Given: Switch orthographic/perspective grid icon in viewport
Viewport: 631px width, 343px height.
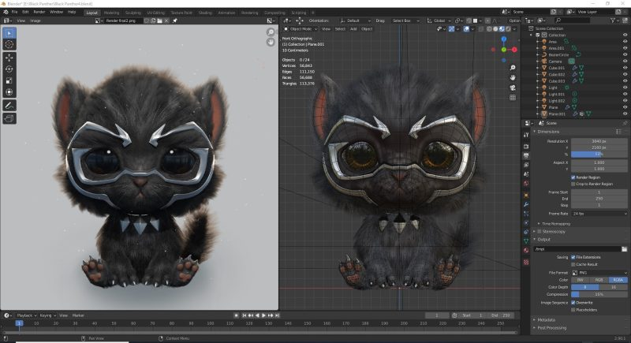Looking at the screenshot, I should [513, 98].
